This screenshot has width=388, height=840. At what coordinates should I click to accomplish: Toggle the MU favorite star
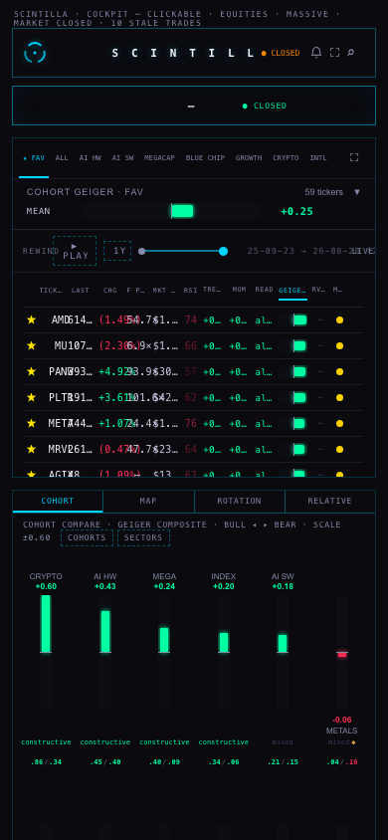pos(31,345)
